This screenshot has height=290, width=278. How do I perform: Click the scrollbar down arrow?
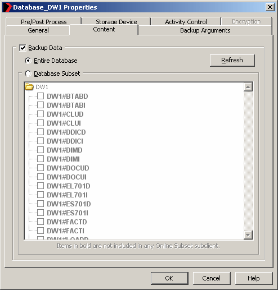248,235
